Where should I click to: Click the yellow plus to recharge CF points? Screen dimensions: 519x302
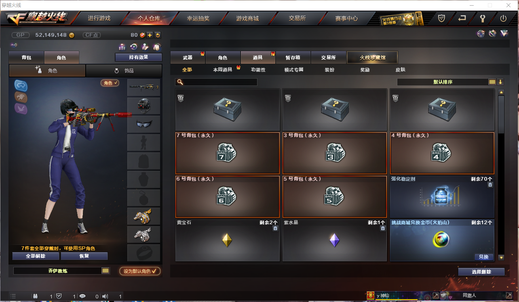150,35
